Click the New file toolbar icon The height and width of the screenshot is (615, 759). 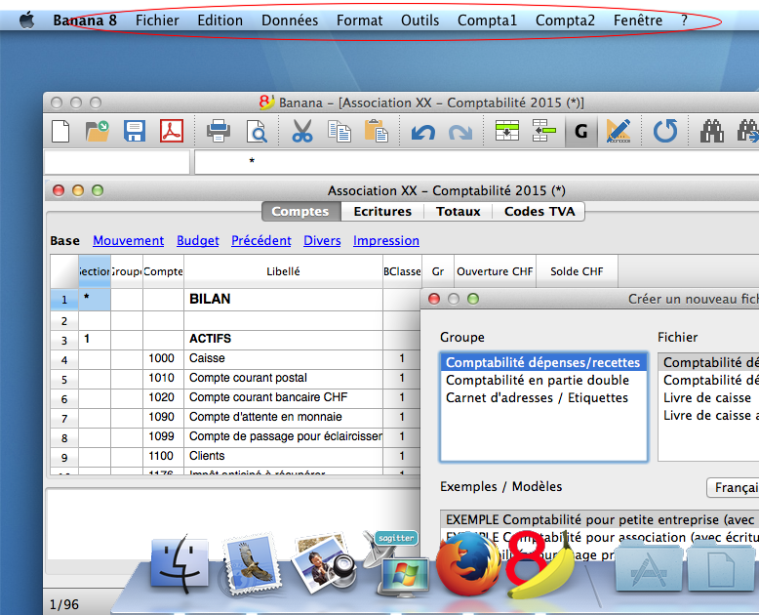(60, 131)
